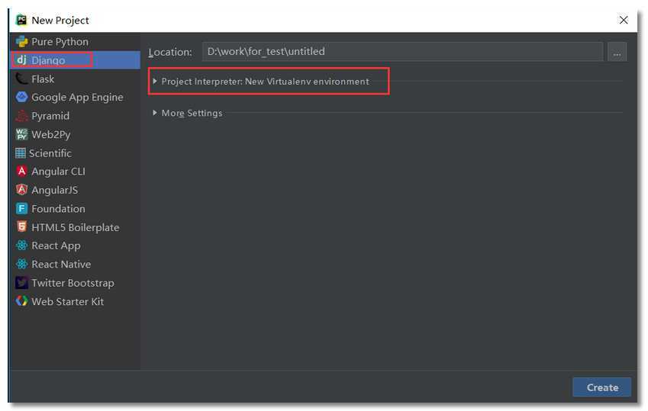Image resolution: width=648 pixels, height=411 pixels.
Task: Select Web2Py label in list
Action: click(51, 135)
